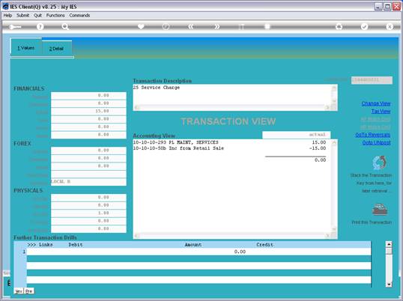Screen dimensions: 403x301
Task: Open the Functions menu
Action: pos(55,16)
